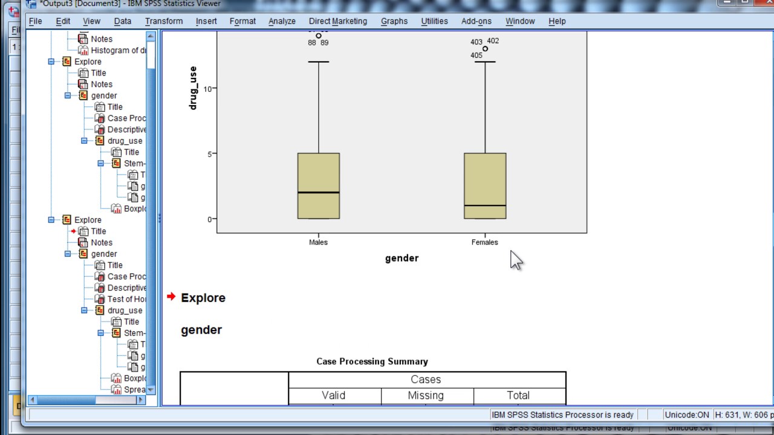Viewport: 774px width, 435px height.
Task: Collapse the Explore node below the Histogram item
Action: 51,62
